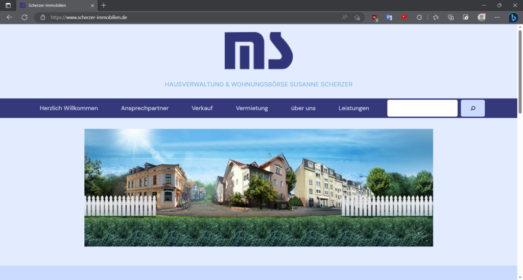The image size is (523, 280).
Task: Click the red YouTube extension icon
Action: pos(405,17)
